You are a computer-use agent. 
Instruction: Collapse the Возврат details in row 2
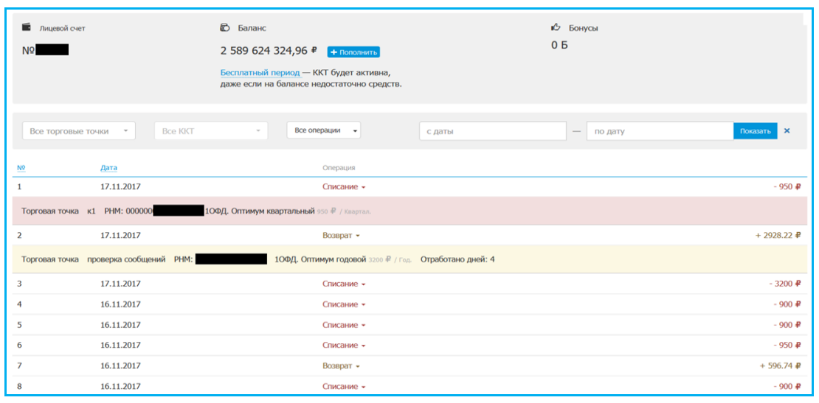[341, 236]
